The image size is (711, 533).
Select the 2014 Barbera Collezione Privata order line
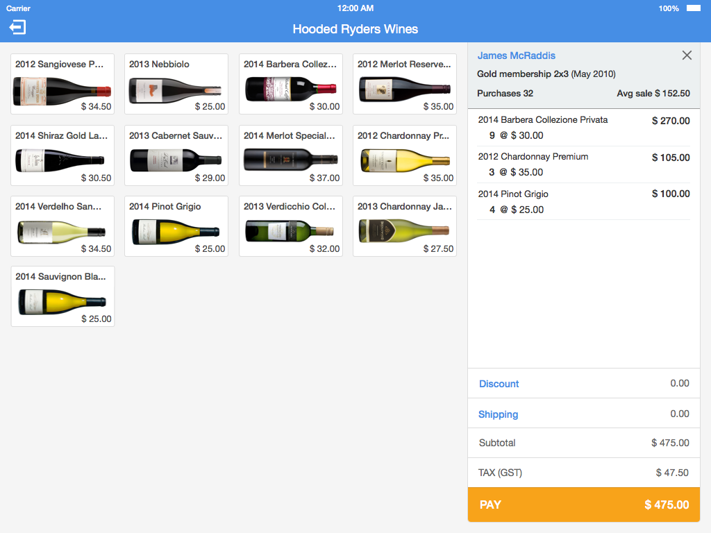[583, 128]
